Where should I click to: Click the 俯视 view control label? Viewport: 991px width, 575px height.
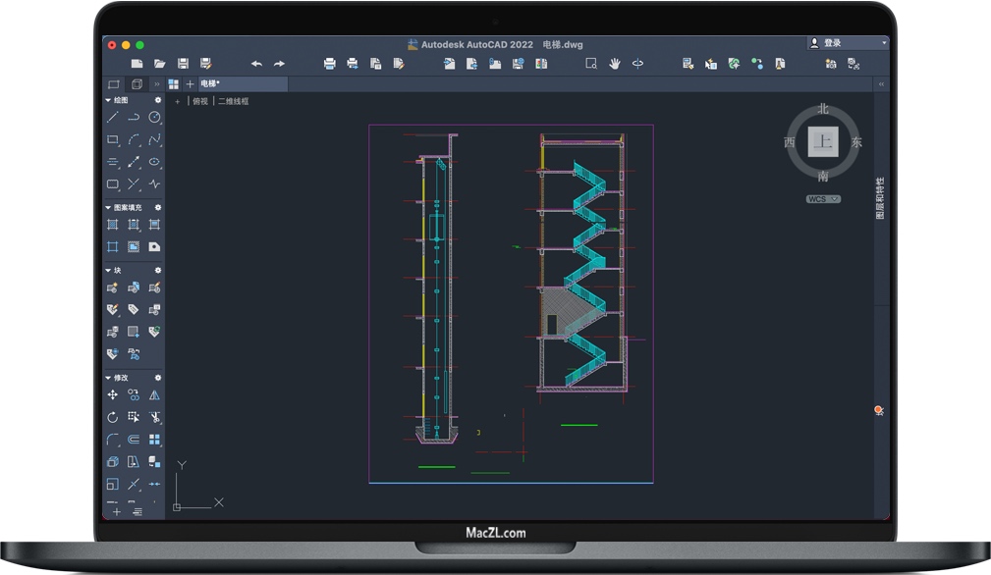(x=200, y=101)
